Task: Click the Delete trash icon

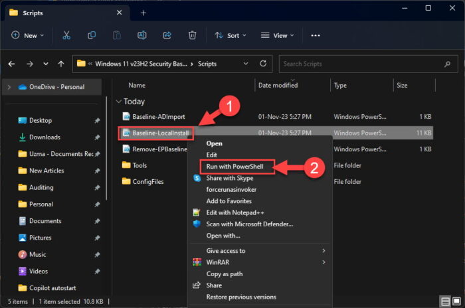Action: coord(193,35)
